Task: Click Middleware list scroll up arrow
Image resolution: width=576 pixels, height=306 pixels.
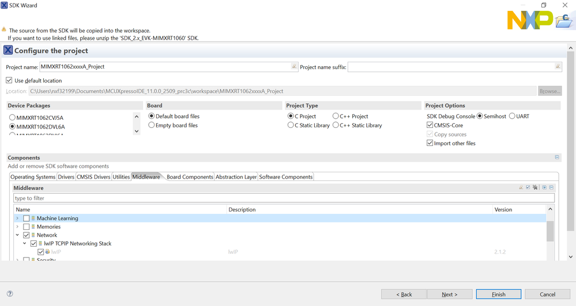Action: [x=550, y=209]
